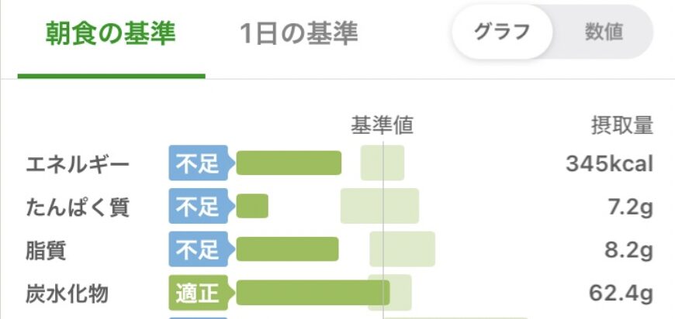Viewport: 675px width, 319px height.
Task: Click the 不足 badge for 脂質
Action: [198, 250]
